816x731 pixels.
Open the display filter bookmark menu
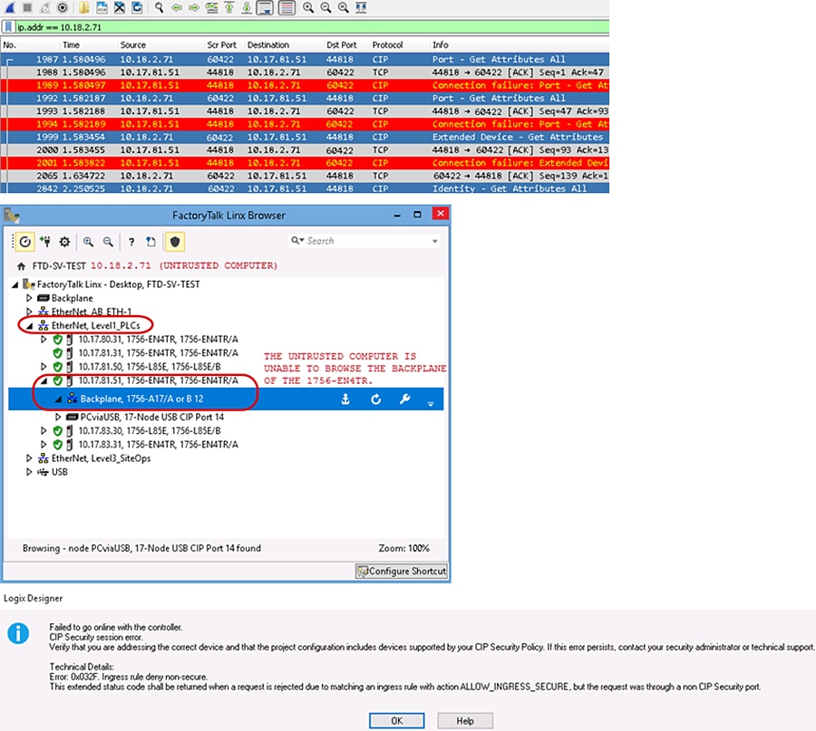(x=9, y=27)
